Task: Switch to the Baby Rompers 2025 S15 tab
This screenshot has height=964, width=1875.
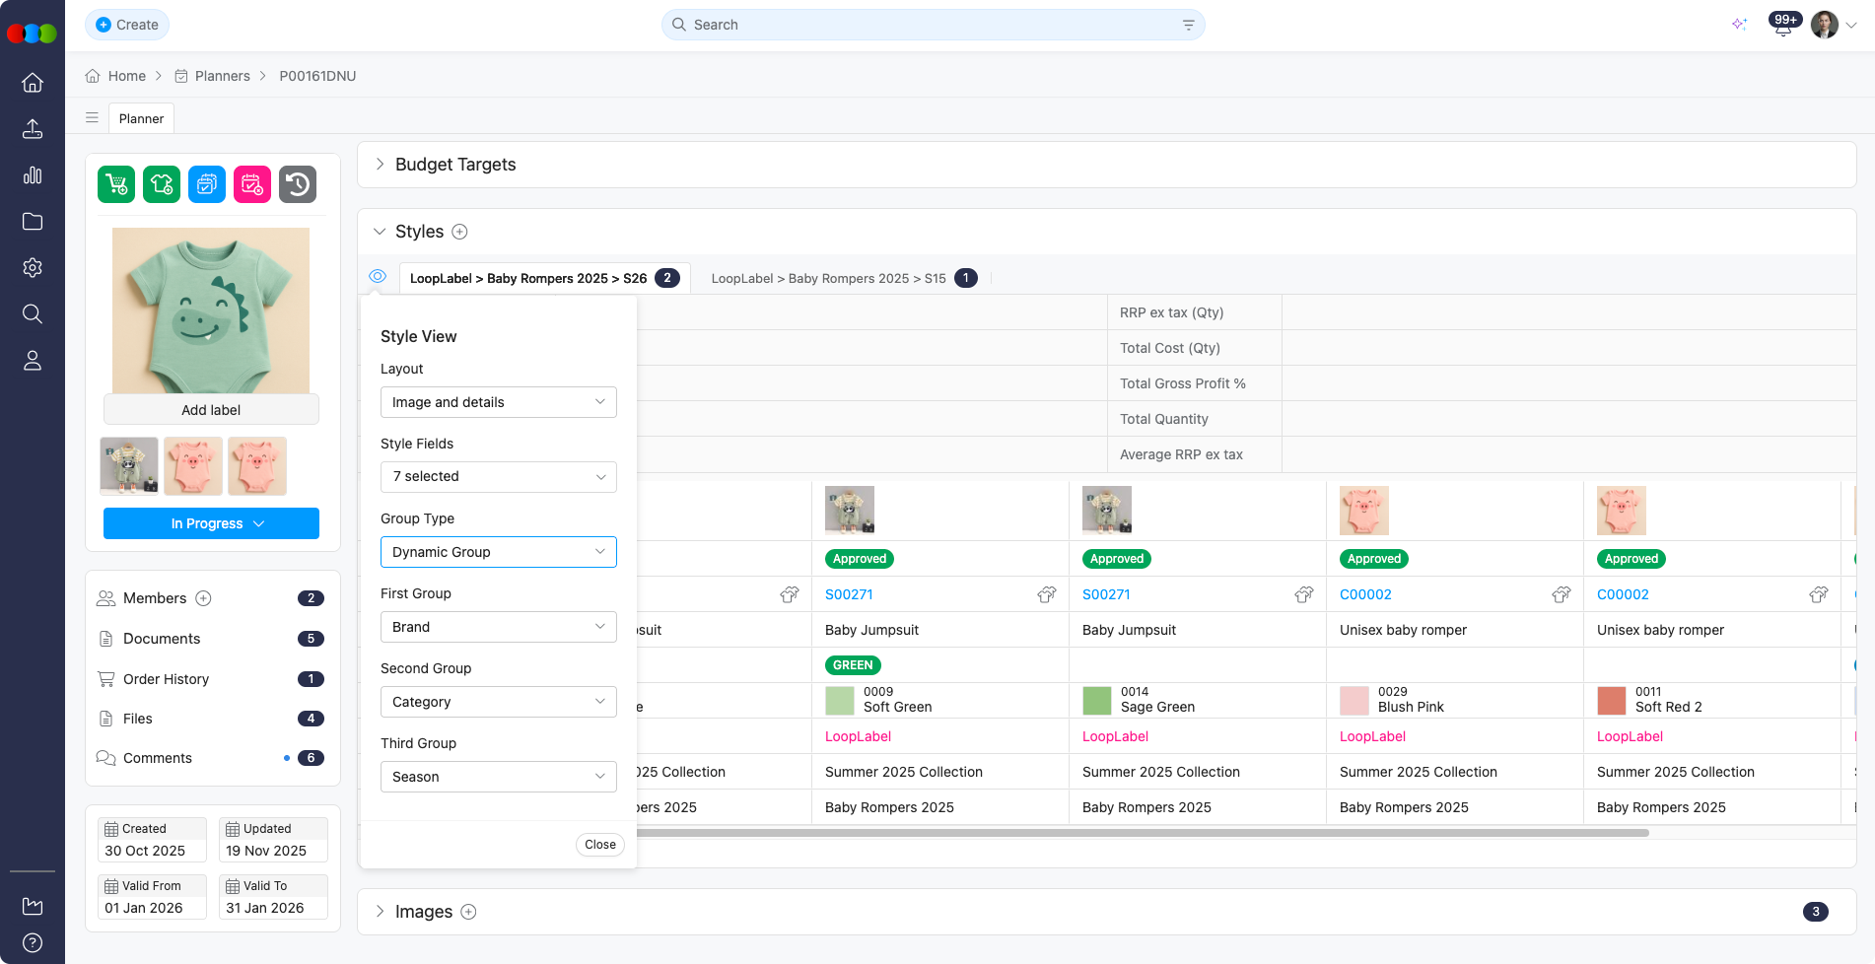Action: point(828,279)
